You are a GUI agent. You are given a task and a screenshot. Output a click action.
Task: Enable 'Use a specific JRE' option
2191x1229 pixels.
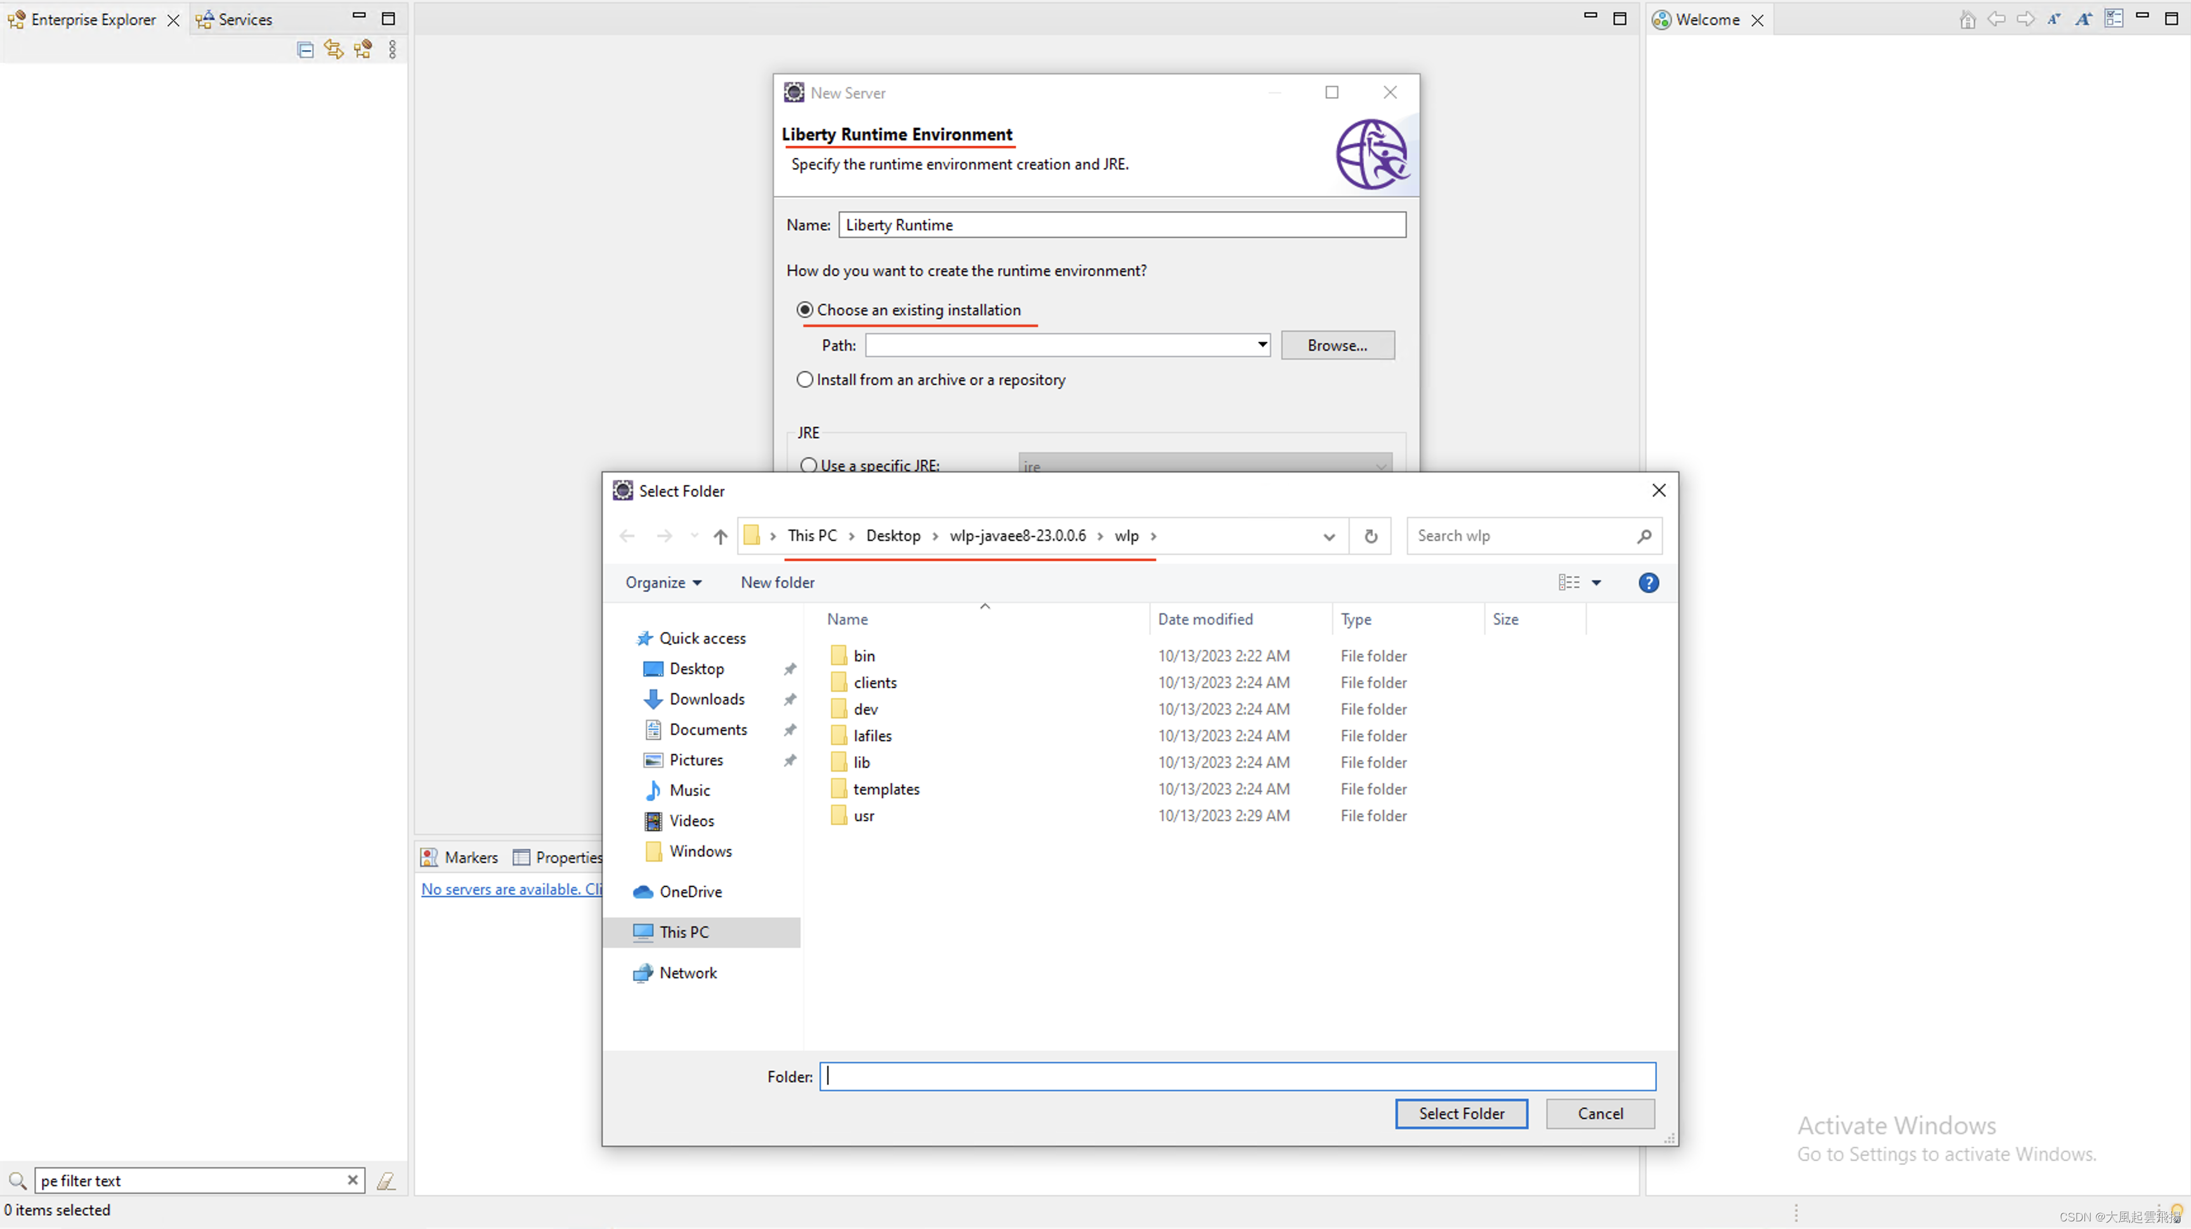(808, 465)
